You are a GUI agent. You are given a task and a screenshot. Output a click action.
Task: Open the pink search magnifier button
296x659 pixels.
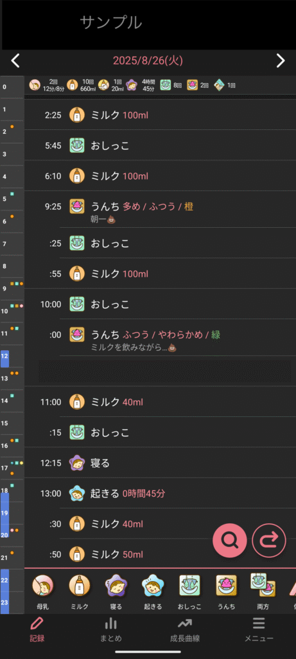click(230, 541)
